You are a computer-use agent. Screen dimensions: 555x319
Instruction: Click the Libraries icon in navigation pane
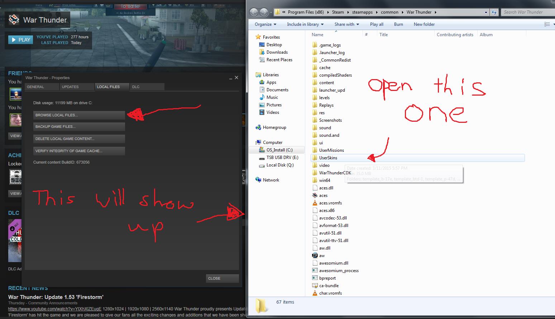[x=258, y=75]
